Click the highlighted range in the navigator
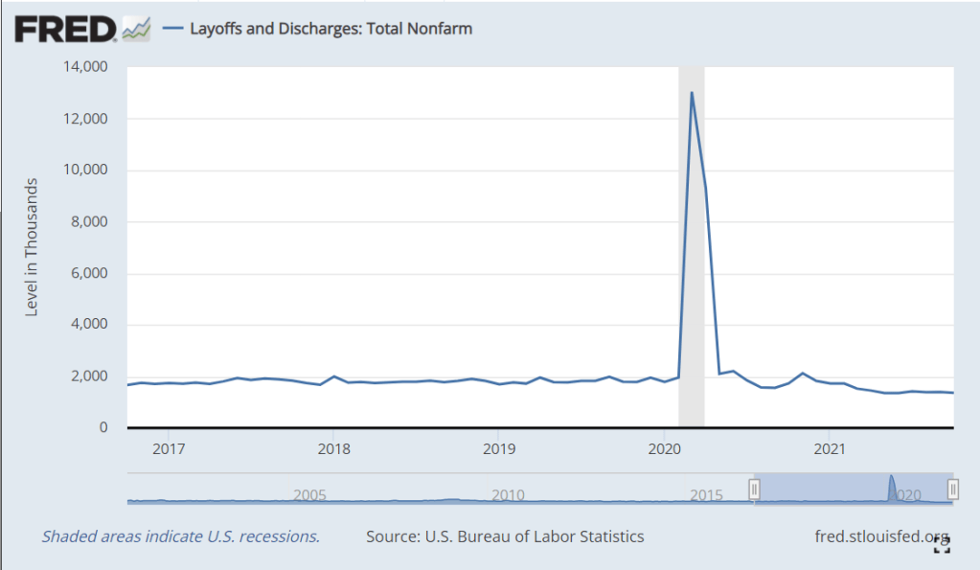 (x=853, y=489)
